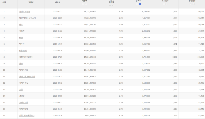Click the active blue 관객수 descending arrow
This screenshot has width=205, height=119.
click(x=140, y=4)
